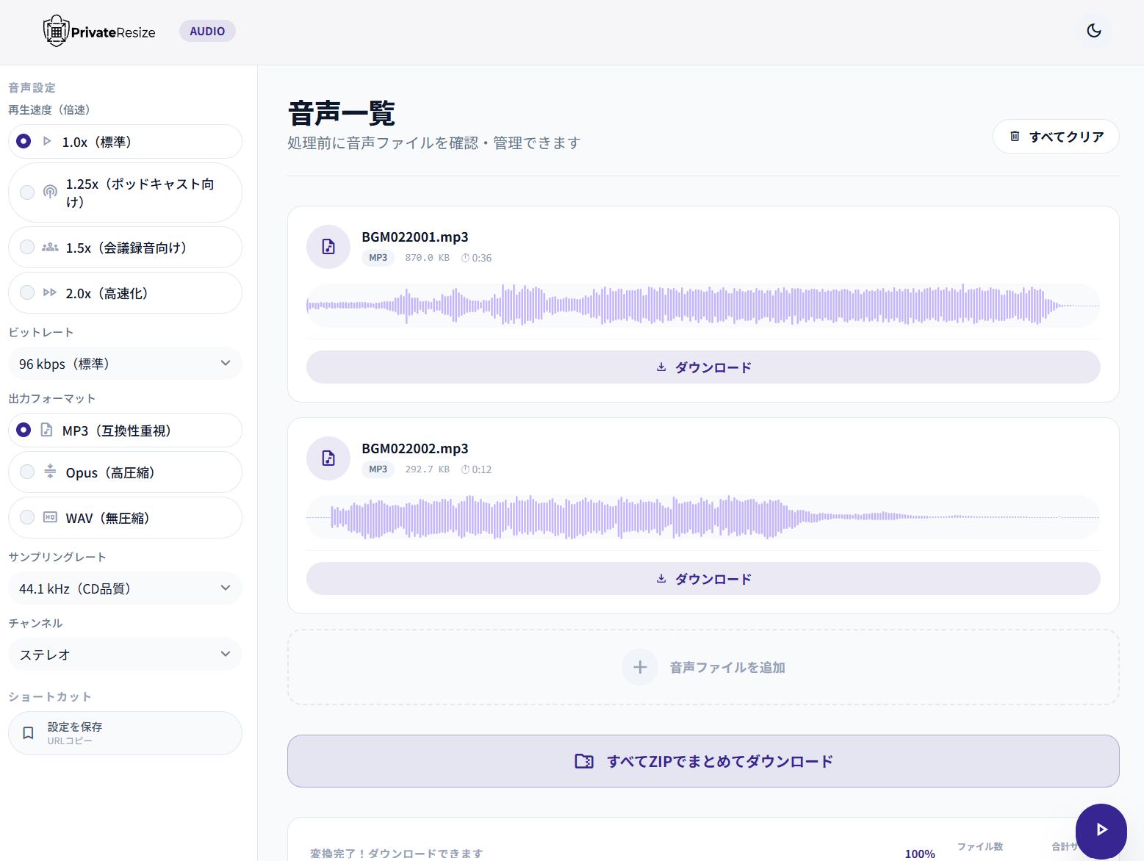Open the channel dropdown showing ステレオ
Viewport: 1144px width, 861px height.
pos(124,654)
